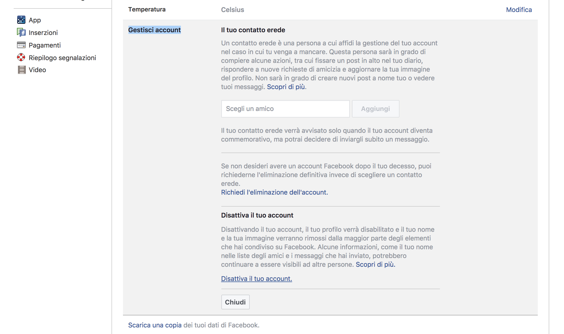Click the 'Scegli un amico' input field
This screenshot has height=334, width=564.
[x=285, y=109]
